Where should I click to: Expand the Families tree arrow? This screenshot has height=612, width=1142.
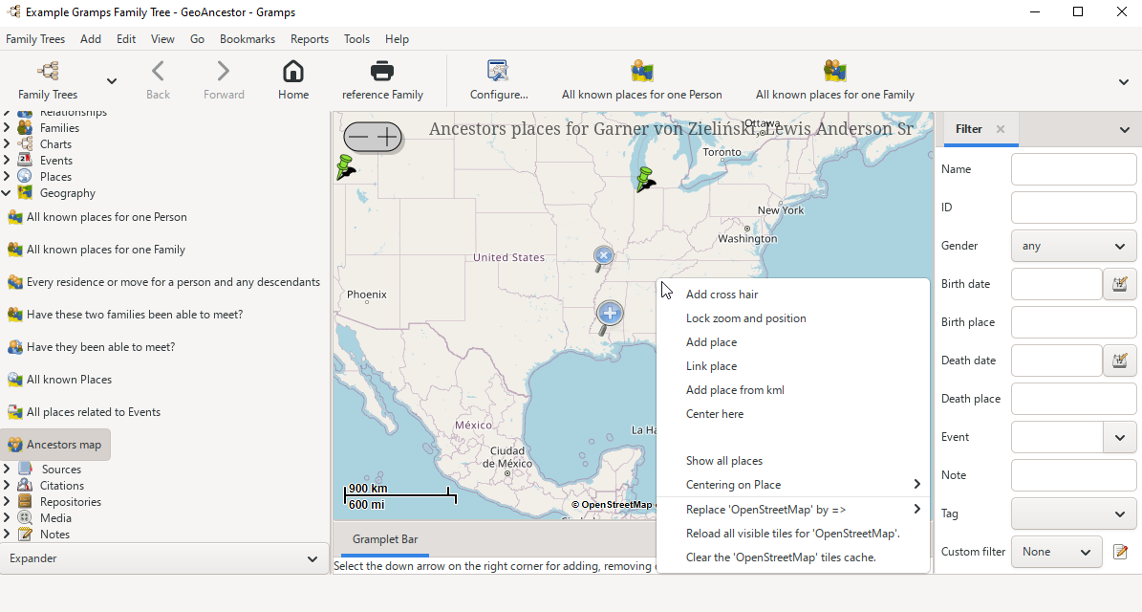(7, 127)
